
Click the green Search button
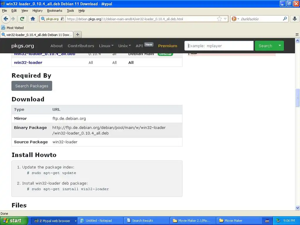(x=265, y=46)
